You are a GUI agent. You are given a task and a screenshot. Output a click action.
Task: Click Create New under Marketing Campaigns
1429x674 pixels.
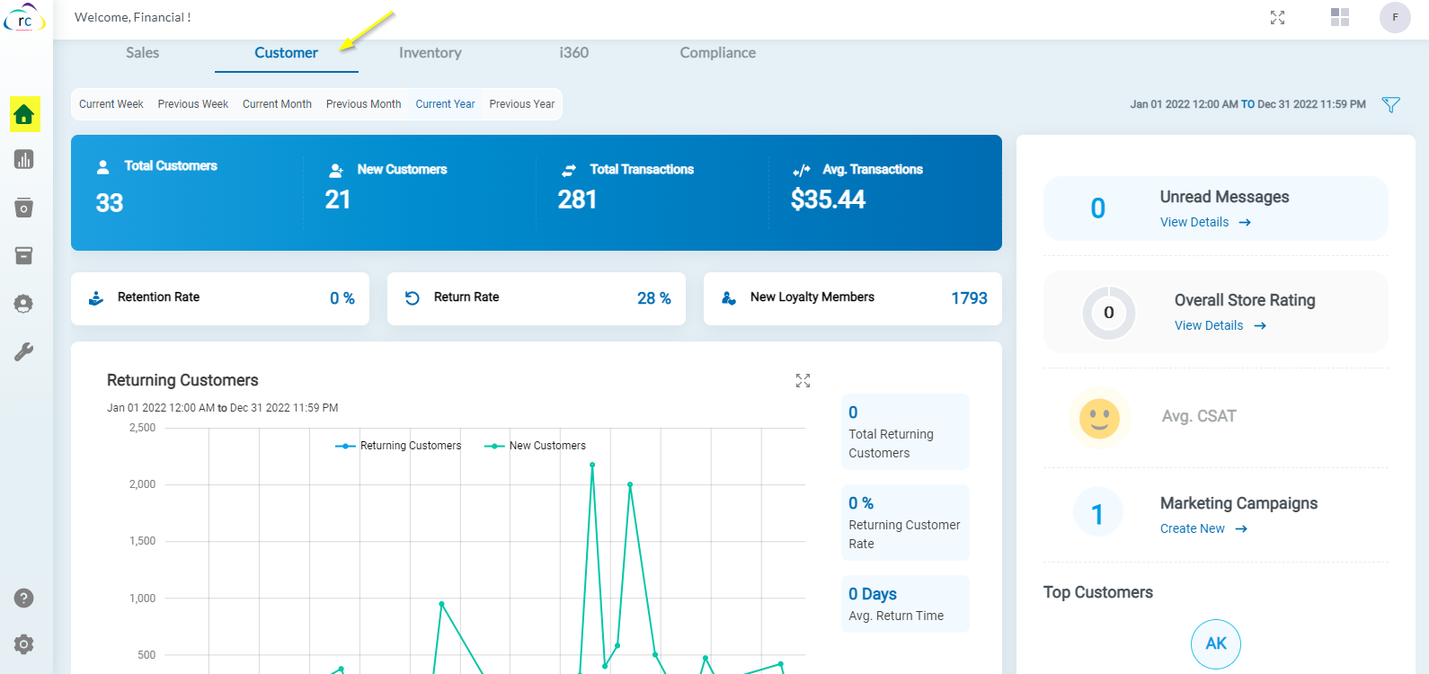coord(1203,528)
